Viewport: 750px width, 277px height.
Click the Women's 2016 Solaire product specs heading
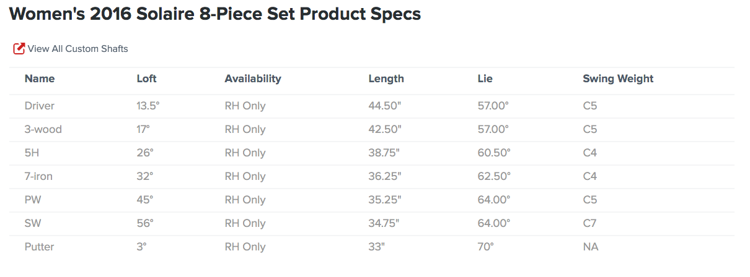[x=215, y=14]
